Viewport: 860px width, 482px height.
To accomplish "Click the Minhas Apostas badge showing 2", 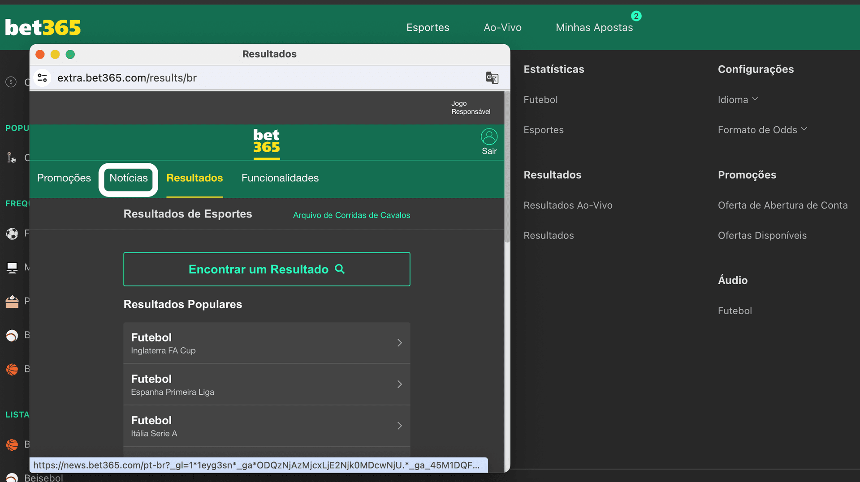I will click(636, 16).
